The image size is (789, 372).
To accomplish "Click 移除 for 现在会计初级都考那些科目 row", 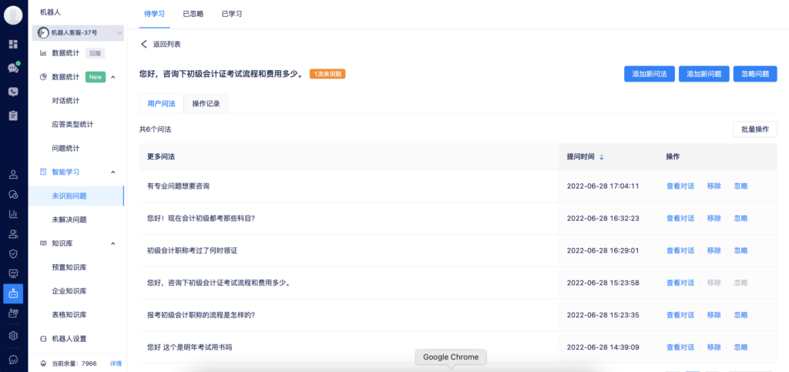I will click(x=713, y=218).
